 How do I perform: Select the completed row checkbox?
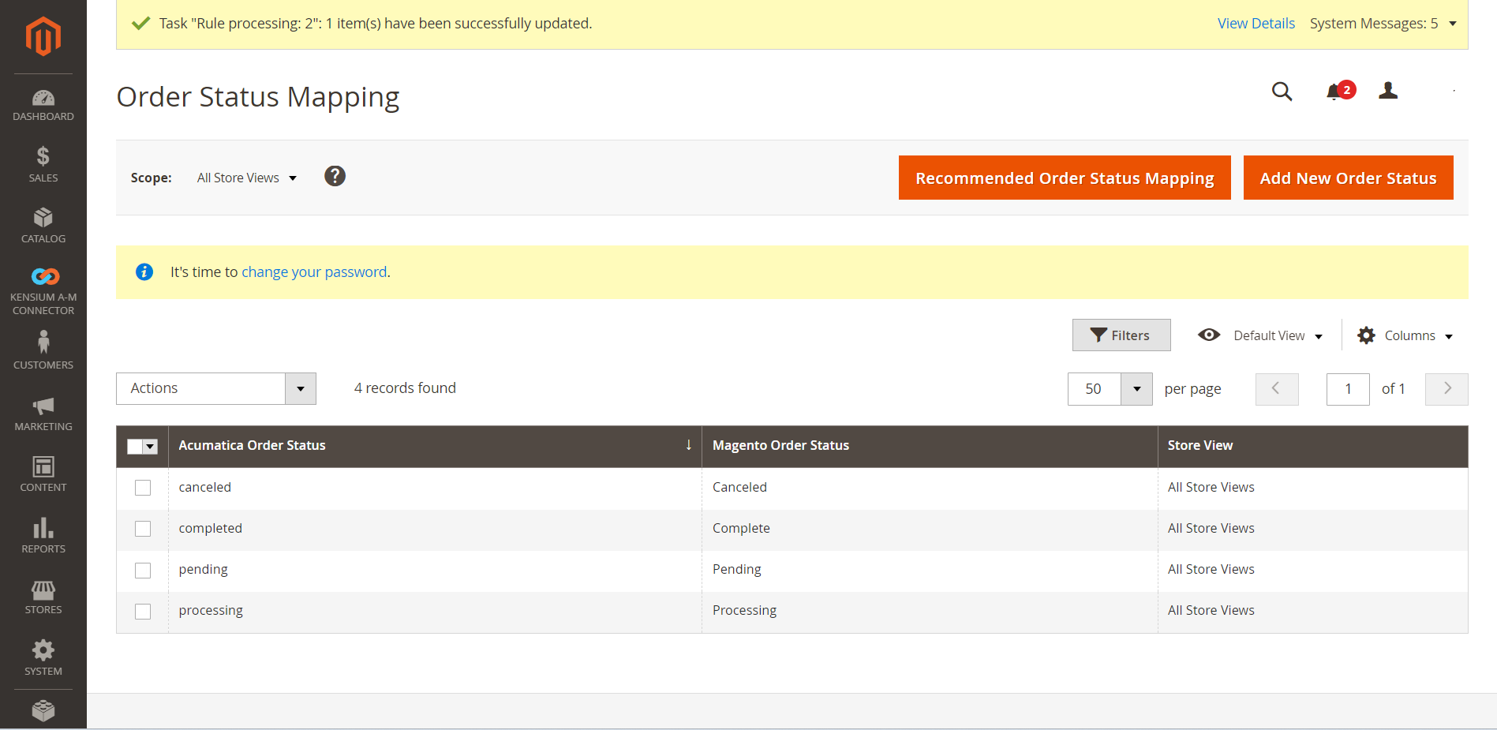coord(143,529)
